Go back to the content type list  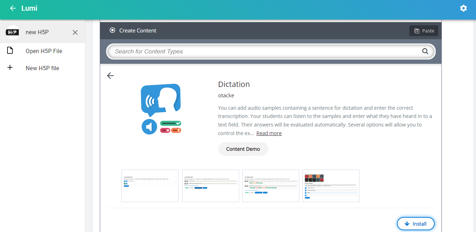pyautogui.click(x=110, y=76)
